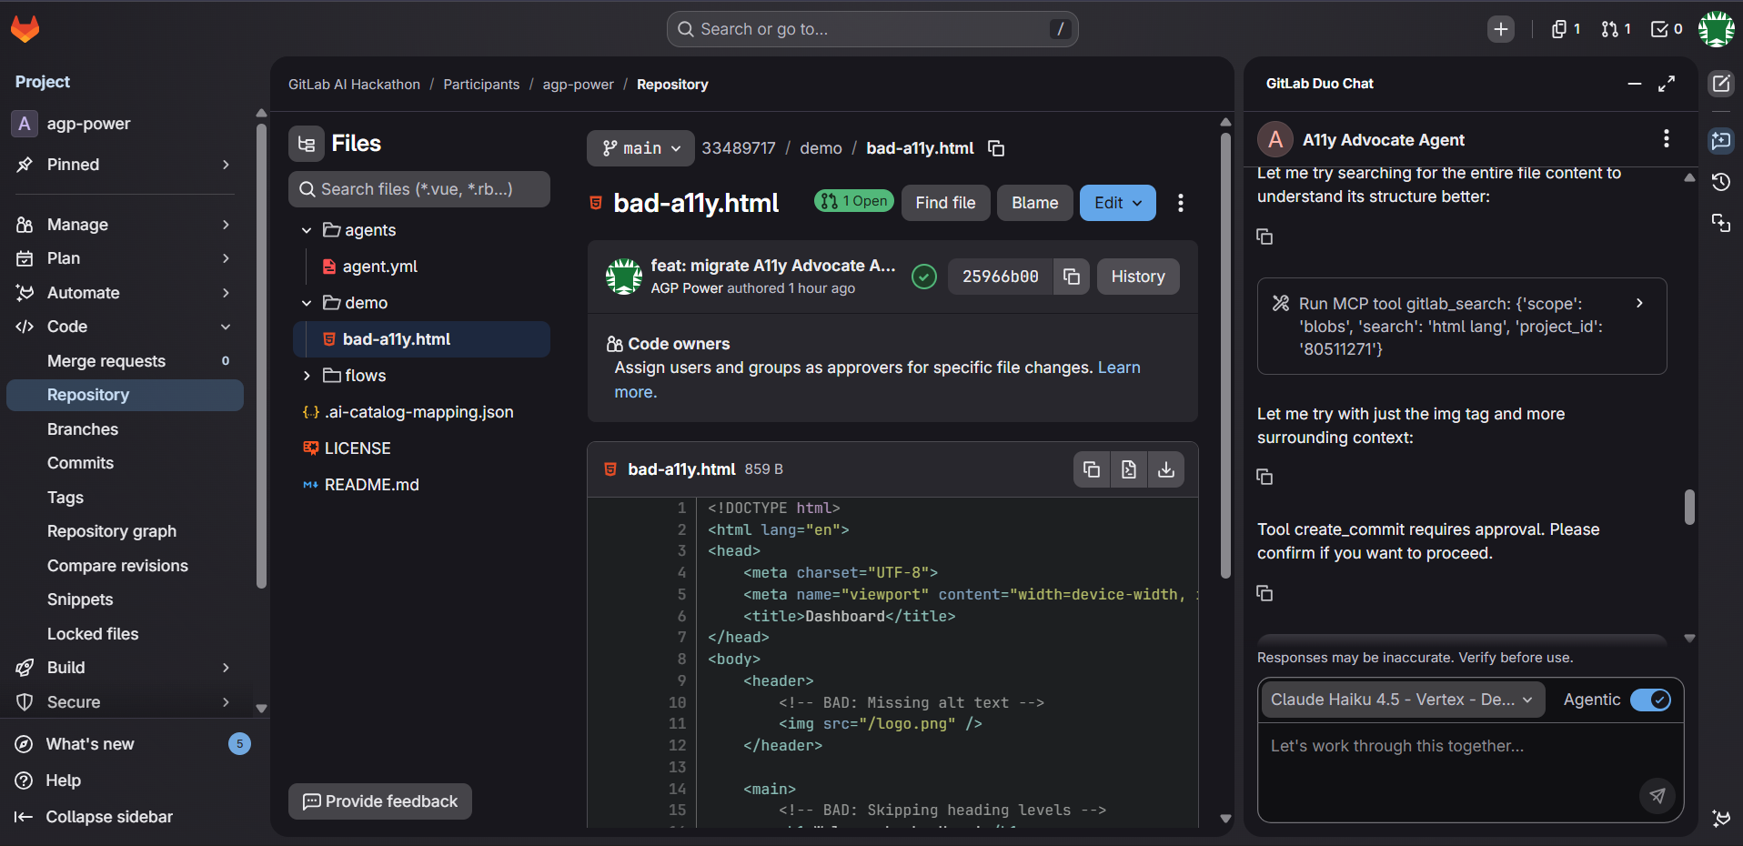The height and width of the screenshot is (846, 1743).
Task: Open What's new panel
Action: 90,744
